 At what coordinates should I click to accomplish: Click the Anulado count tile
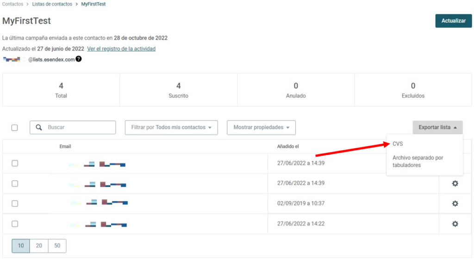(x=296, y=90)
